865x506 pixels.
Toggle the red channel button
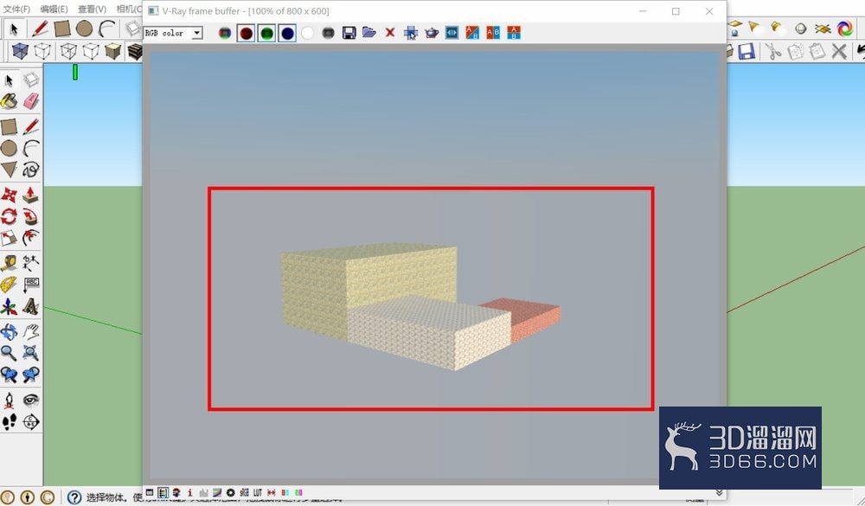click(x=246, y=33)
